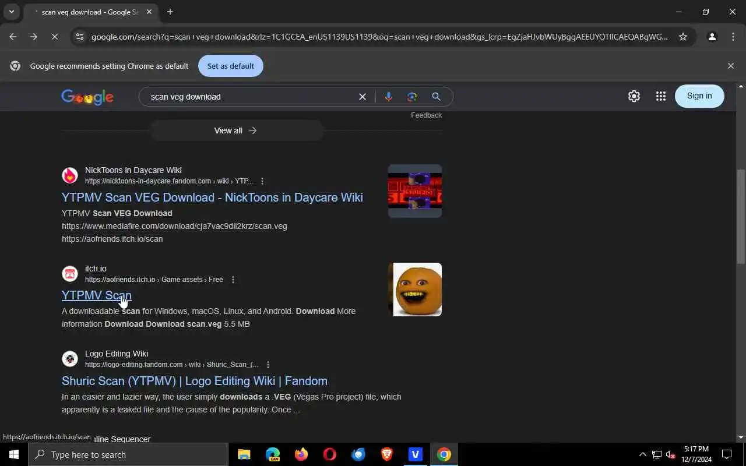Open Windows Start menu
The image size is (746, 466).
tap(14, 454)
